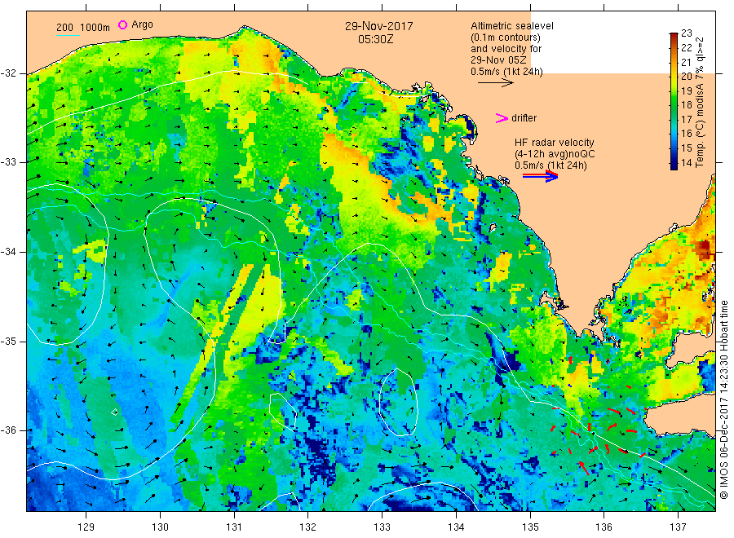Click the 'HF radar velocity' legend text
Screen dimensions: 734x538
[x=555, y=142]
